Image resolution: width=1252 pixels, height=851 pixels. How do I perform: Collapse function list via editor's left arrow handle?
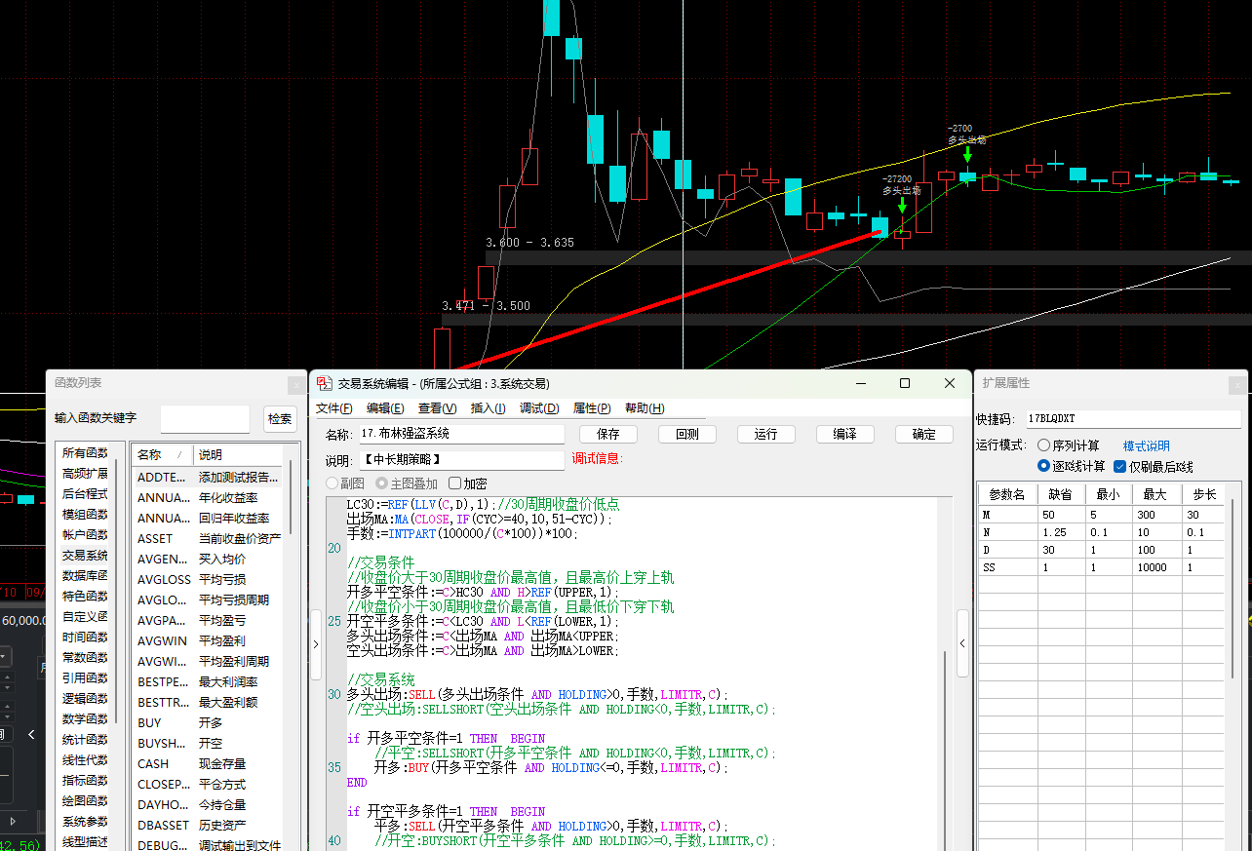[315, 644]
